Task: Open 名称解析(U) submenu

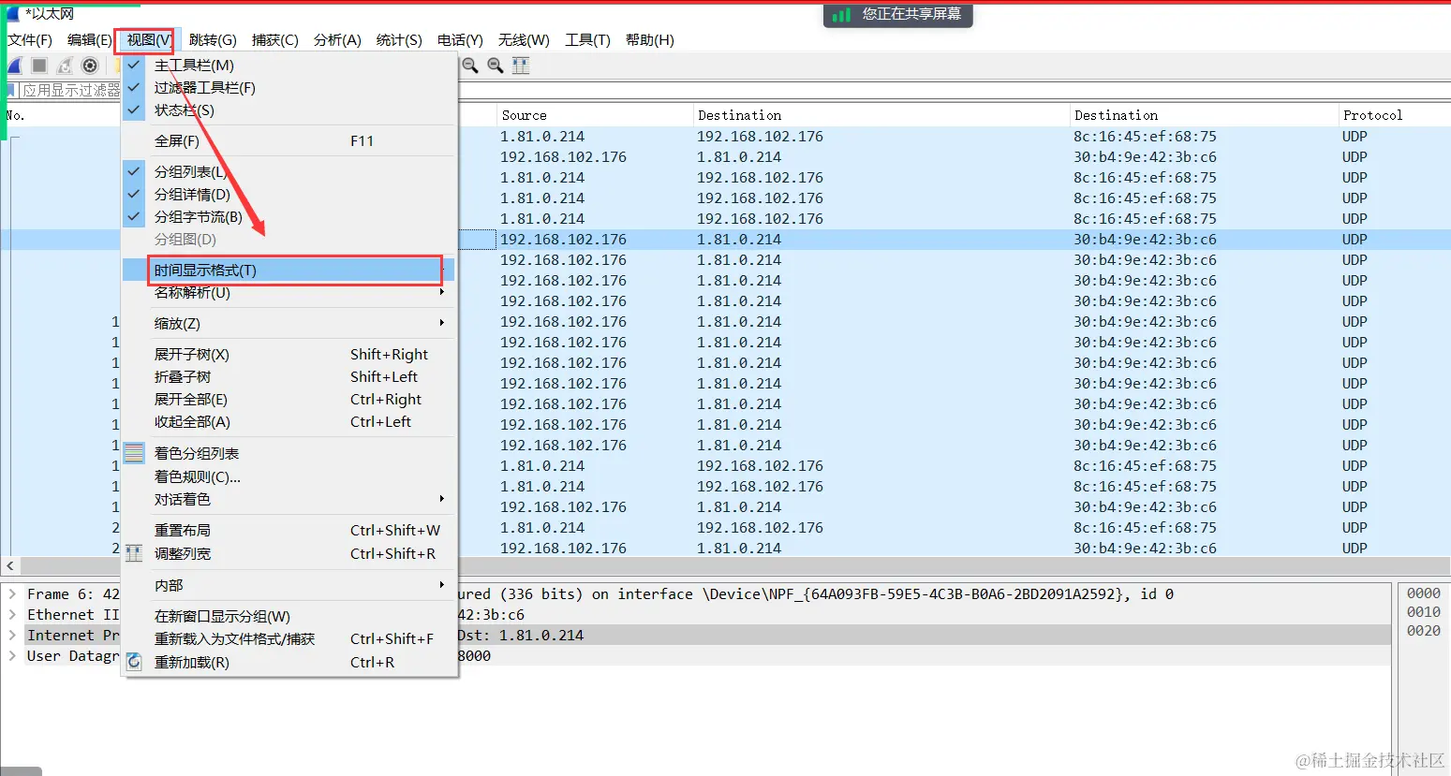Action: tap(289, 293)
